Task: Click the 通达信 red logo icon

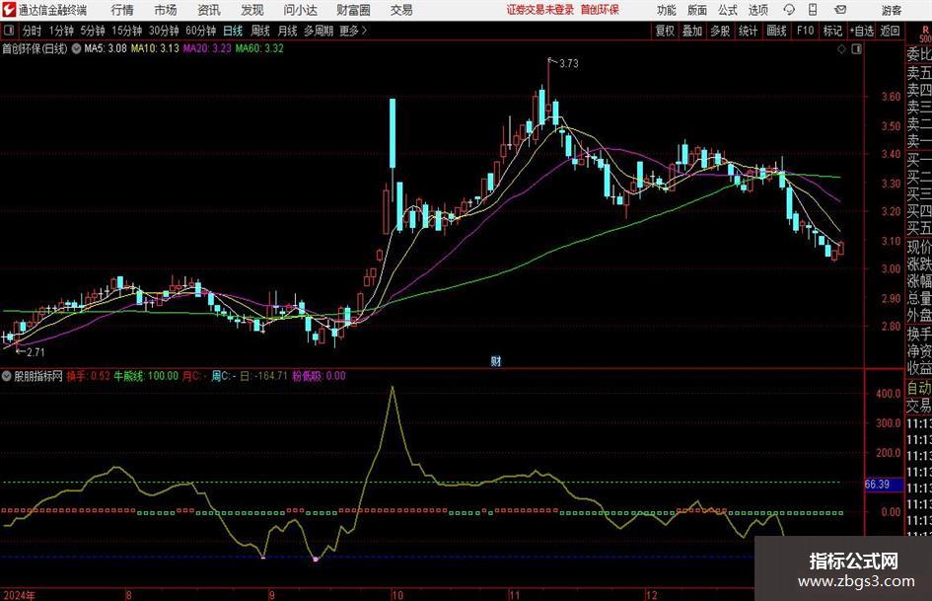Action: click(x=9, y=10)
